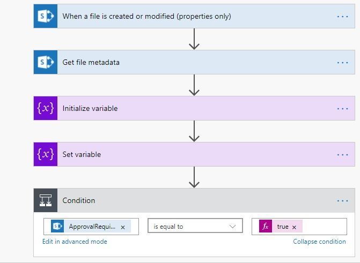This screenshot has width=360, height=263.
Task: Open ellipsis menu for file created trigger
Action: [x=342, y=17]
